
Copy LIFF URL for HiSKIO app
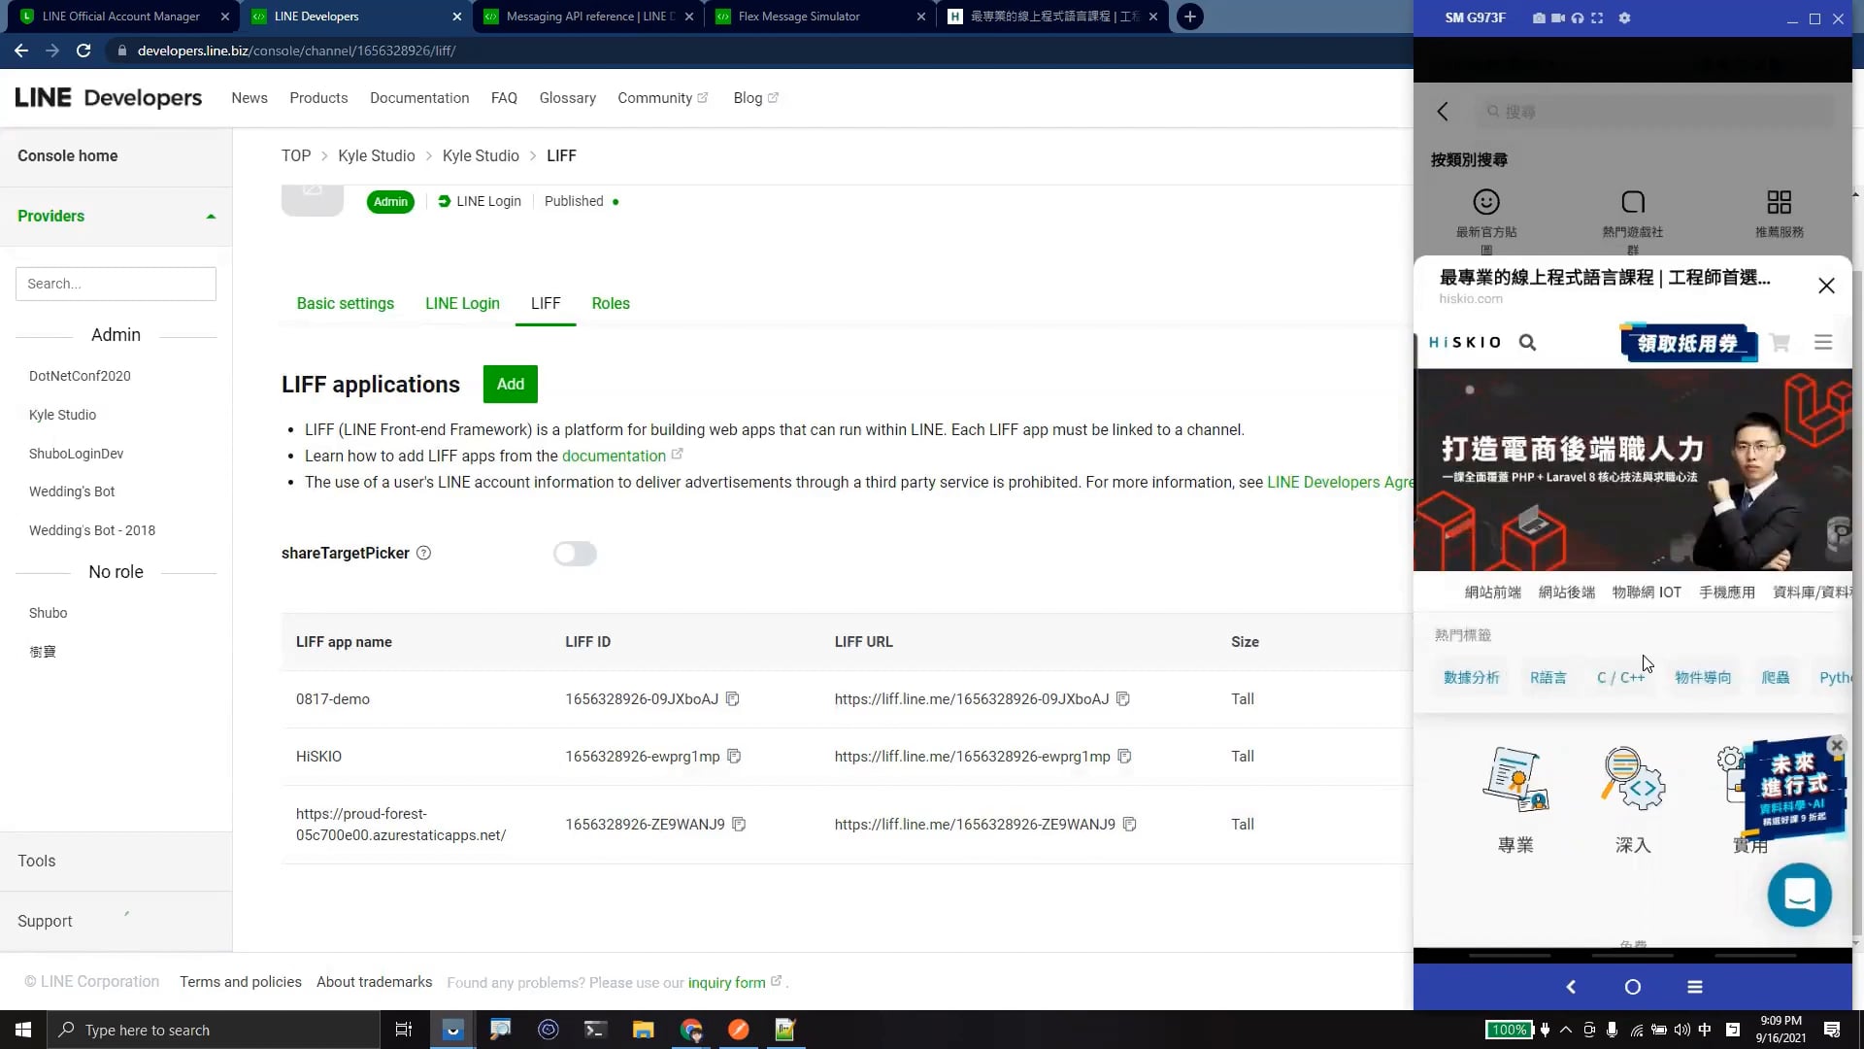(x=1124, y=757)
